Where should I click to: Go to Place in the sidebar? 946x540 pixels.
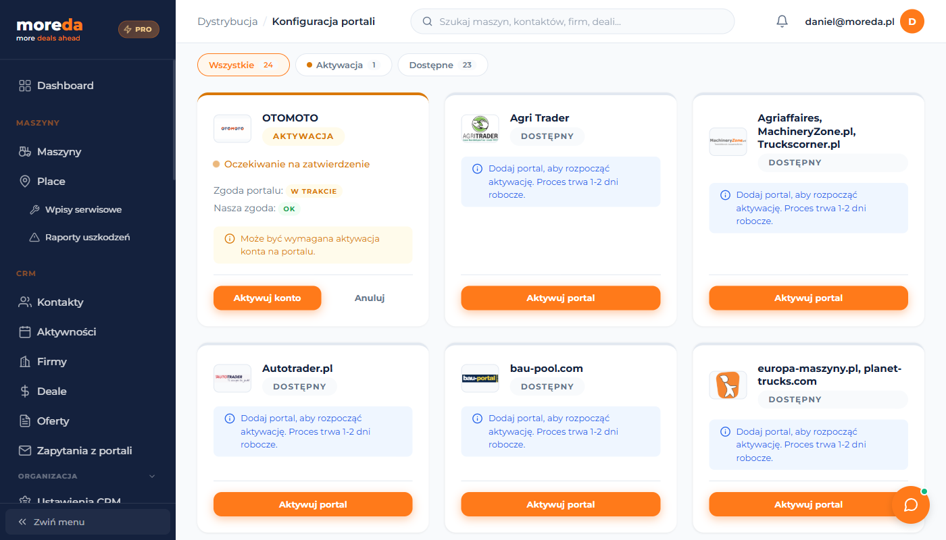(x=51, y=182)
